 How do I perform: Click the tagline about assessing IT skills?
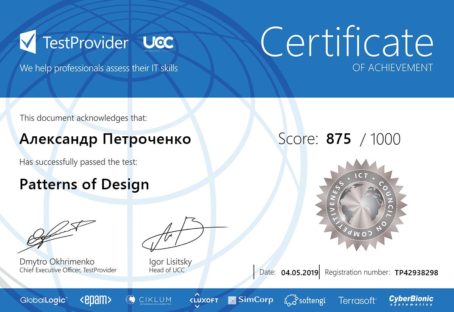coord(99,68)
